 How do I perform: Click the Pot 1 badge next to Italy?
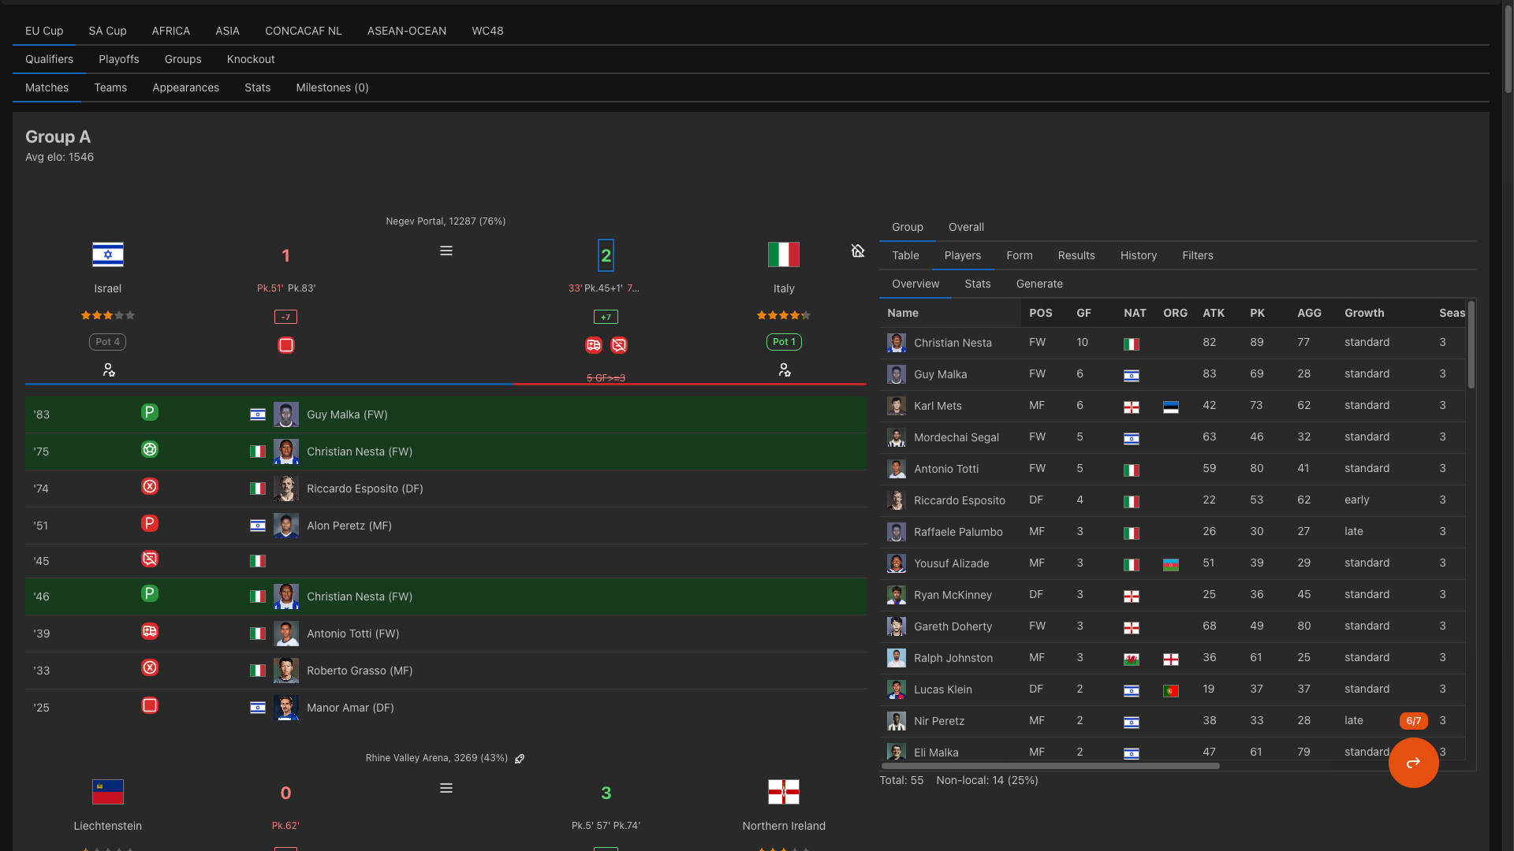coord(784,342)
